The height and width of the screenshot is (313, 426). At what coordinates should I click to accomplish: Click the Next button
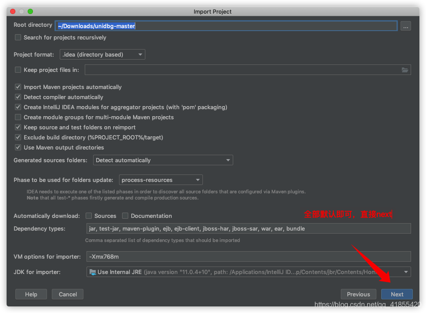coord(397,294)
